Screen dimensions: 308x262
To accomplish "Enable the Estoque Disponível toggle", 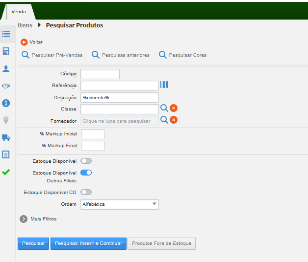I will 86,161.
